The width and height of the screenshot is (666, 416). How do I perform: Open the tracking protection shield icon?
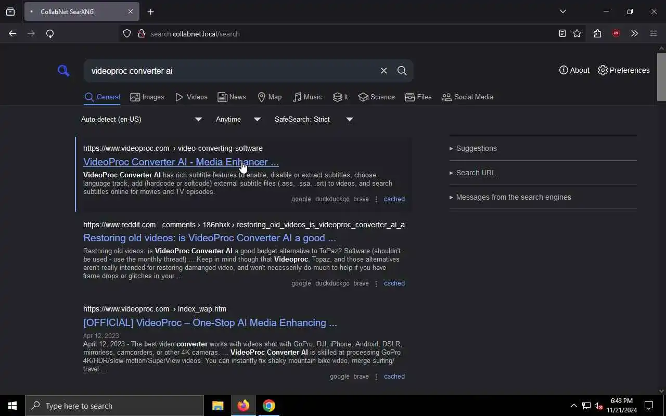coord(127,34)
